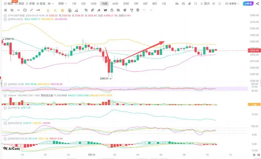The image size is (261, 159).
Task: Open the drawings filter funnel
Action: pyautogui.click(x=131, y=10)
